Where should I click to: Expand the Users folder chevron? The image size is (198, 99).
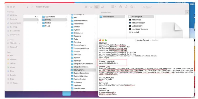pos(66,26)
